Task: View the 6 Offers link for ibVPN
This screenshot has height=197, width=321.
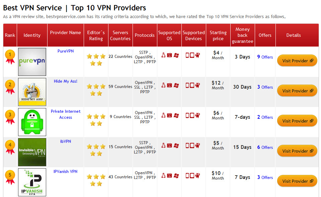Action: coord(265,147)
